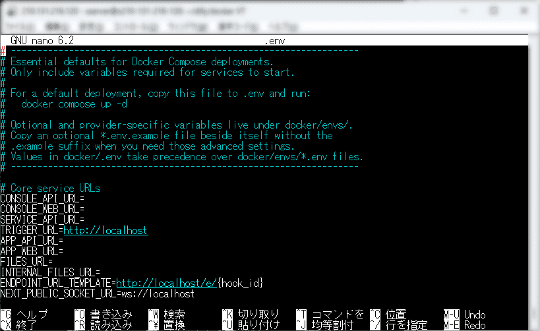Image resolution: width=540 pixels, height=331 pixels.
Task: Click the ENDPOINT_URL_TEMPLATE= variable name
Action: pyautogui.click(x=58, y=283)
